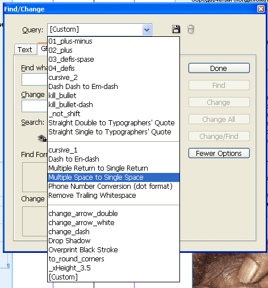The height and width of the screenshot is (288, 268).
Task: Choose the change_dash query
Action: (x=114, y=232)
